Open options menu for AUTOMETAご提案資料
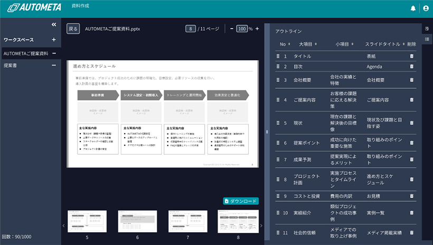 pyautogui.click(x=53, y=53)
